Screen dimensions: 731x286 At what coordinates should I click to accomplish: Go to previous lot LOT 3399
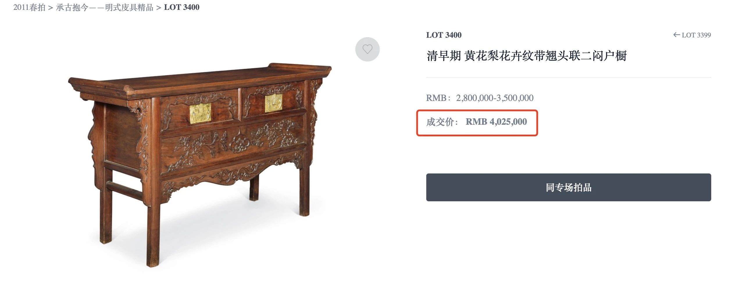(692, 35)
